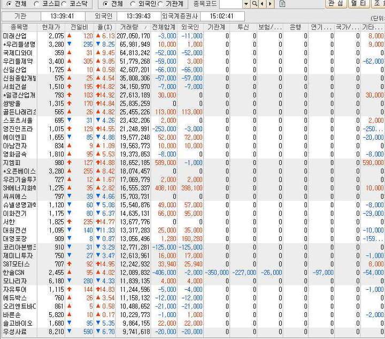Viewport: 385px width, 339px height.
Task: Select the 기관계 radio button
Action: (x=160, y=4)
